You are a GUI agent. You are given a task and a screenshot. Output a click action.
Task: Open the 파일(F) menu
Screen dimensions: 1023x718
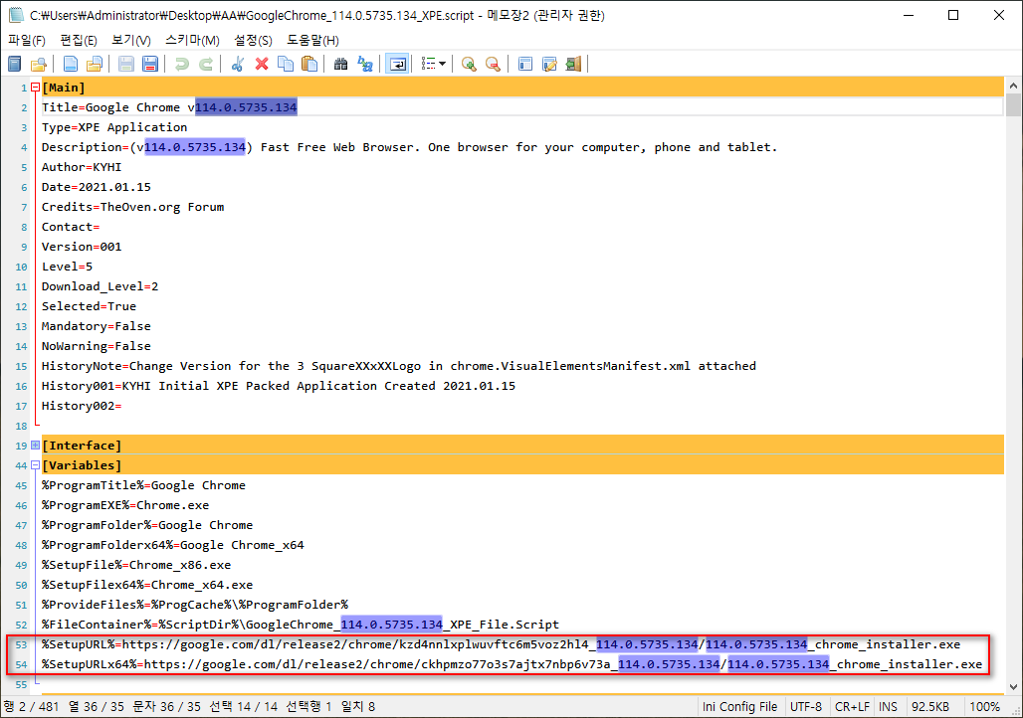(x=27, y=41)
